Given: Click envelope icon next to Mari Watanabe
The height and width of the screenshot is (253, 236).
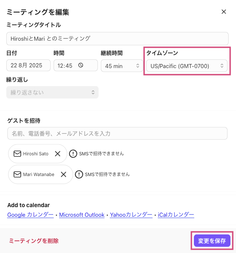Looking at the screenshot, I should [x=17, y=174].
